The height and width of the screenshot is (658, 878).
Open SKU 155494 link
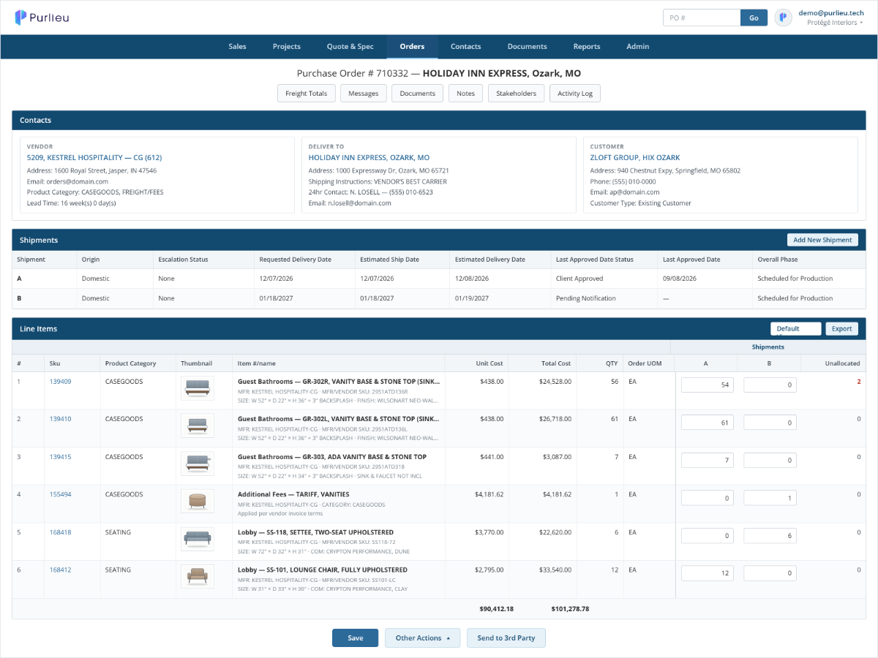60,494
